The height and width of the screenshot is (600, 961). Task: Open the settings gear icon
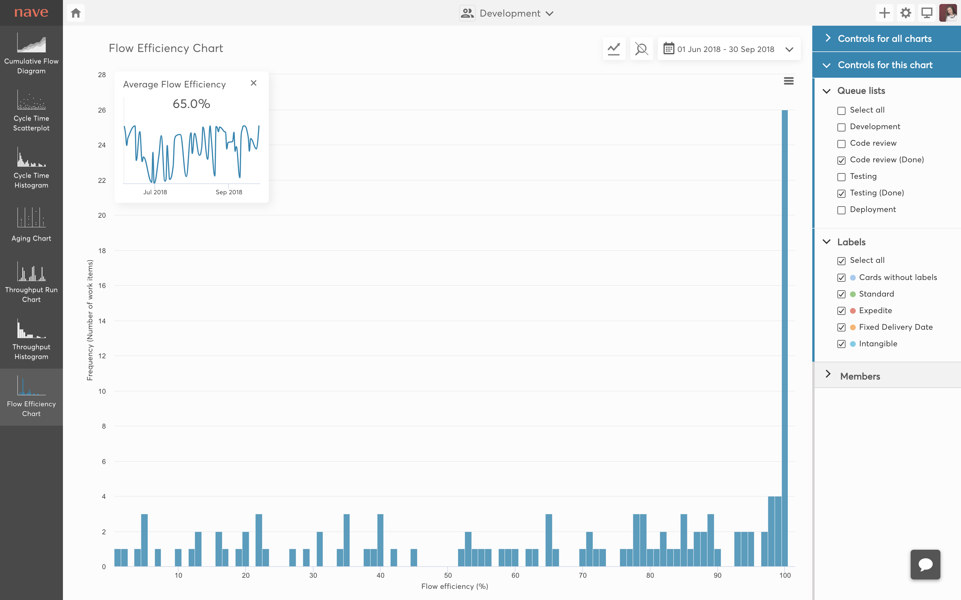(x=906, y=13)
